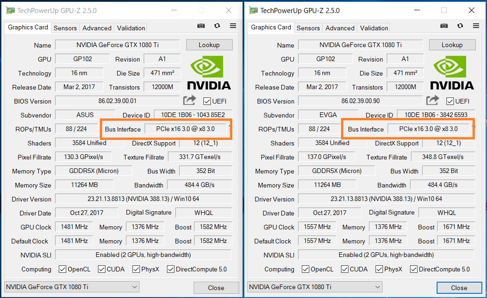
Task: Toggle DirectCompute 5.0 checkbox in left window
Action: (171, 269)
